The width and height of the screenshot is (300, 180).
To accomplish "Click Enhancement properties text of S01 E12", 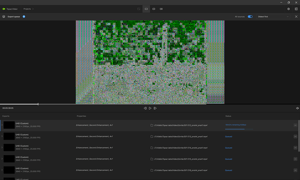I will pos(94,125).
